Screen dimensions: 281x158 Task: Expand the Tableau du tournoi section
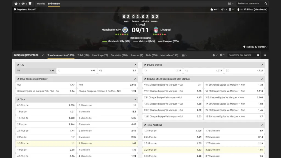click(255, 47)
